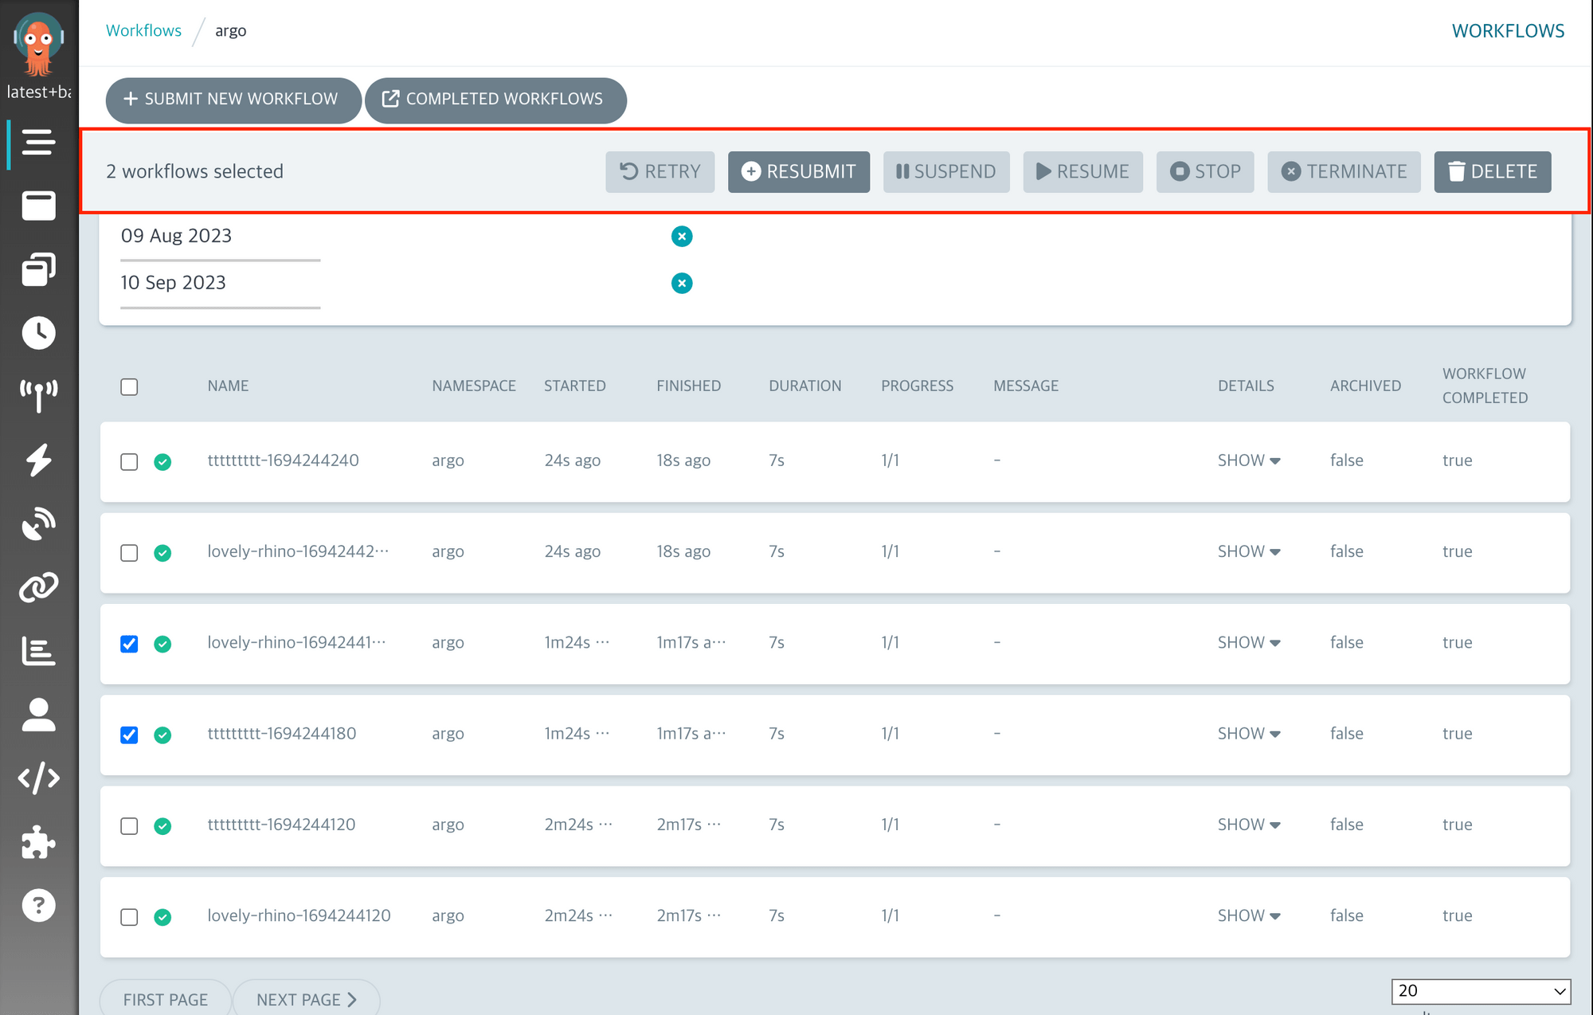Terminate the selected workflows
Screen dimensions: 1593x1015
(x=1344, y=171)
